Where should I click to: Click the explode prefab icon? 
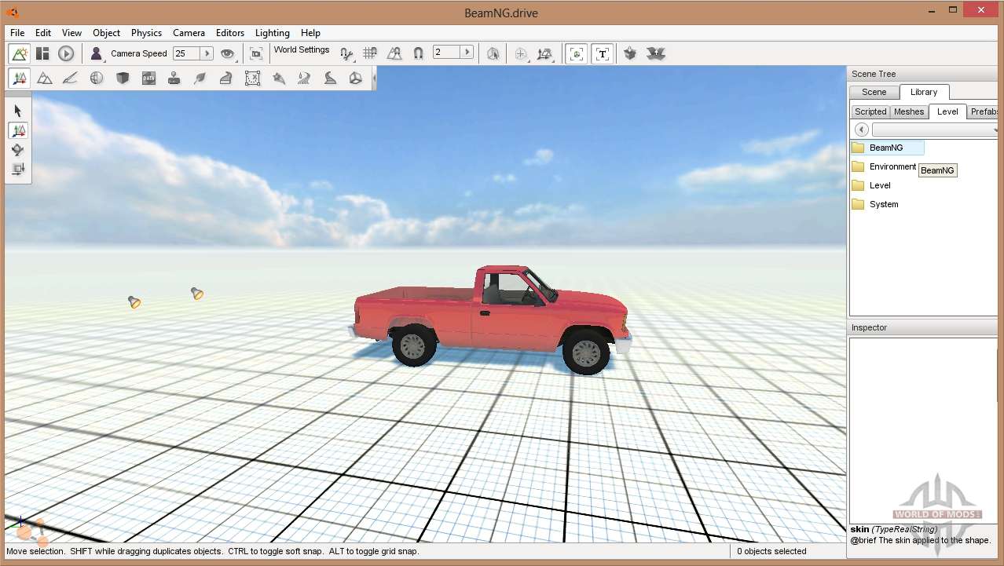656,53
